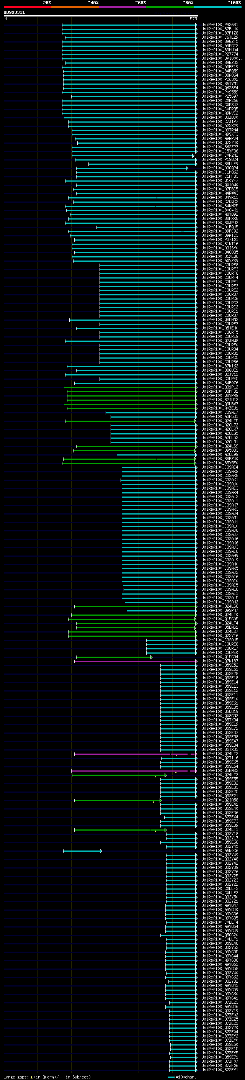Viewport: 245px width, 1080px height.
Task: Click the UniRef100_Q24LS8 label
Action: point(220,606)
